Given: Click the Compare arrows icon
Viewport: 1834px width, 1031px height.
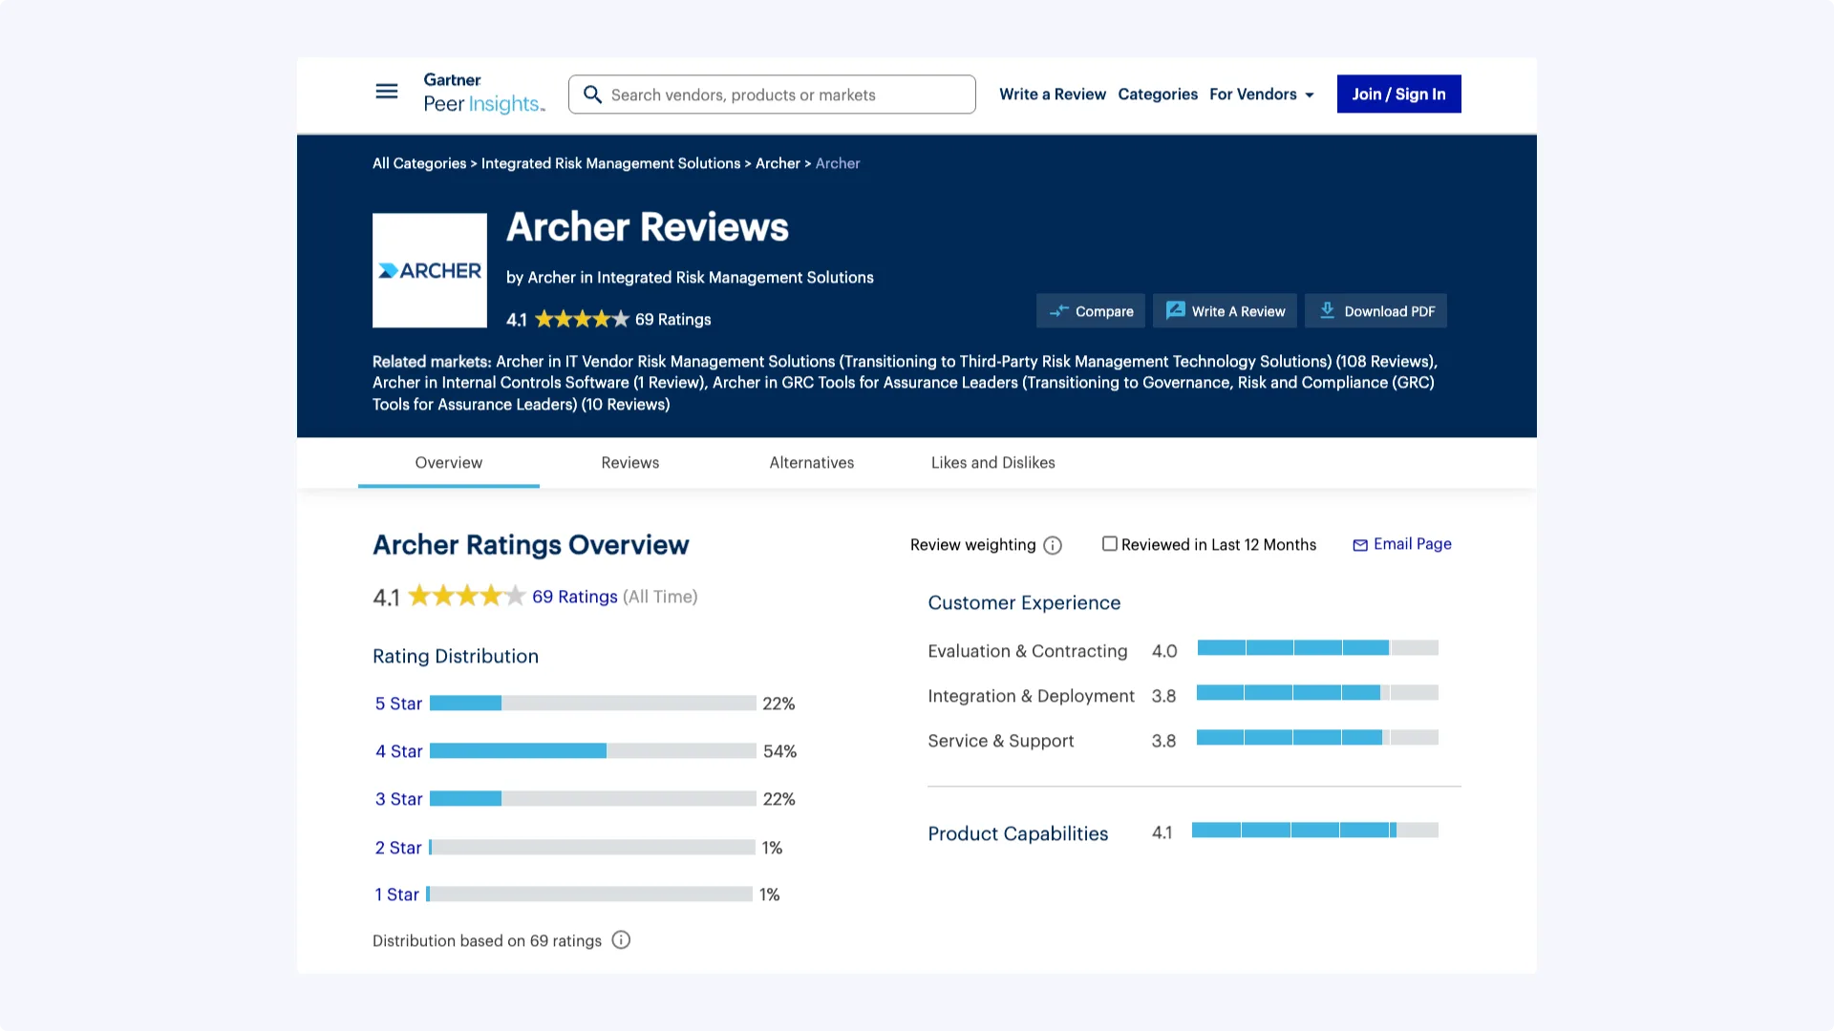Looking at the screenshot, I should (1058, 311).
